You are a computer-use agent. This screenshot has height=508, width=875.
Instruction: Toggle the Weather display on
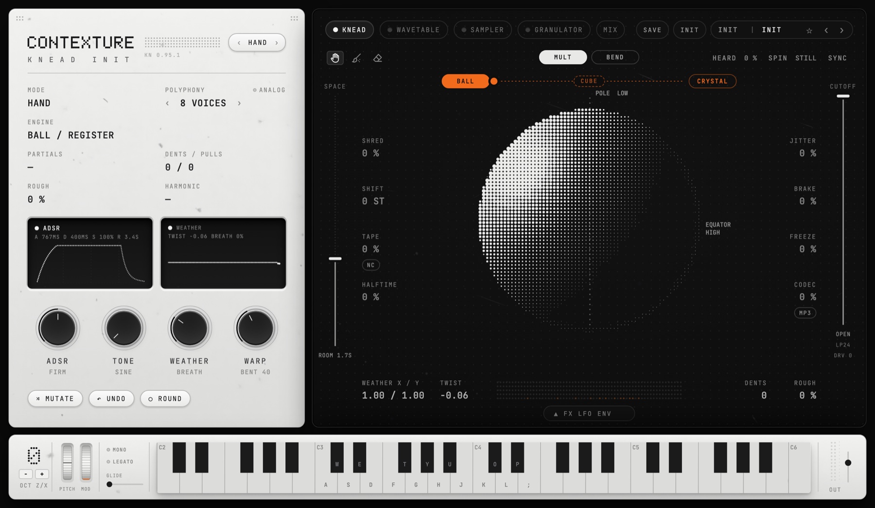tap(170, 228)
